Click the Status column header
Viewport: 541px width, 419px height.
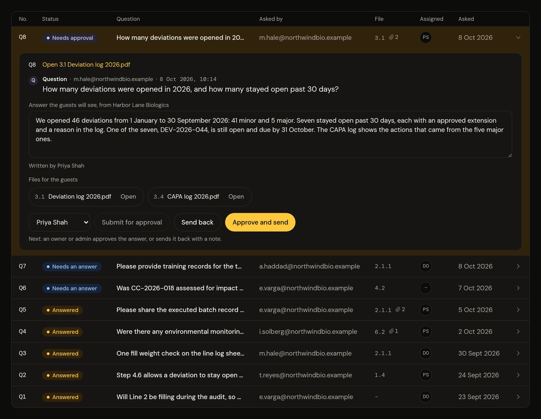tap(50, 19)
